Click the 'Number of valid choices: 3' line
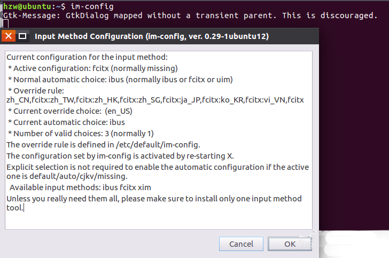This screenshot has width=389, height=258. click(x=81, y=133)
